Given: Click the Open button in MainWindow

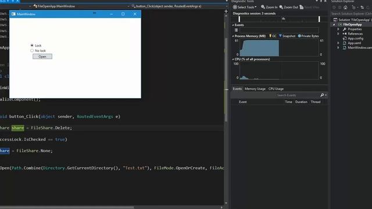Looking at the screenshot, I should tap(42, 56).
